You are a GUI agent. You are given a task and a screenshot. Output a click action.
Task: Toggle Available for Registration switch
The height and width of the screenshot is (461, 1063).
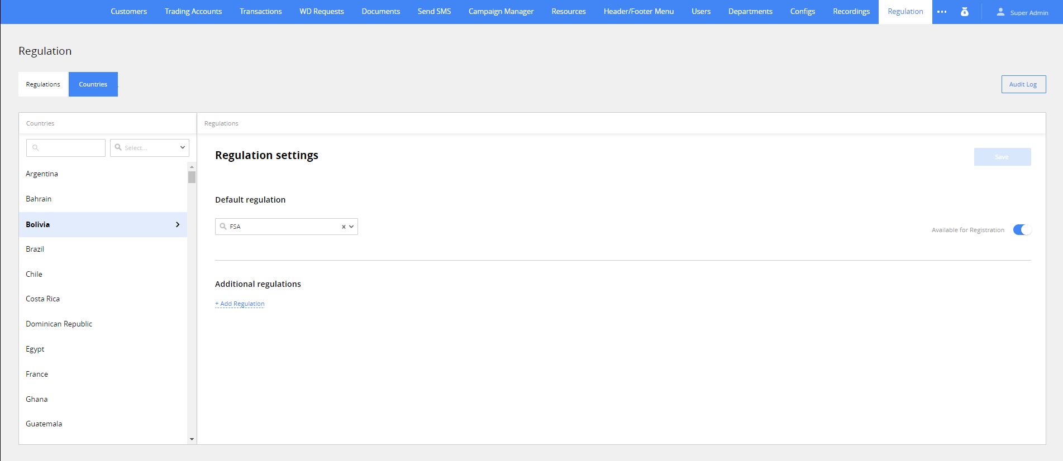click(1022, 230)
